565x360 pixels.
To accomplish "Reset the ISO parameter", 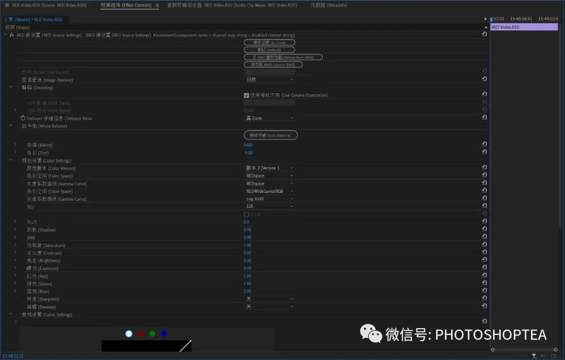I will (x=484, y=205).
